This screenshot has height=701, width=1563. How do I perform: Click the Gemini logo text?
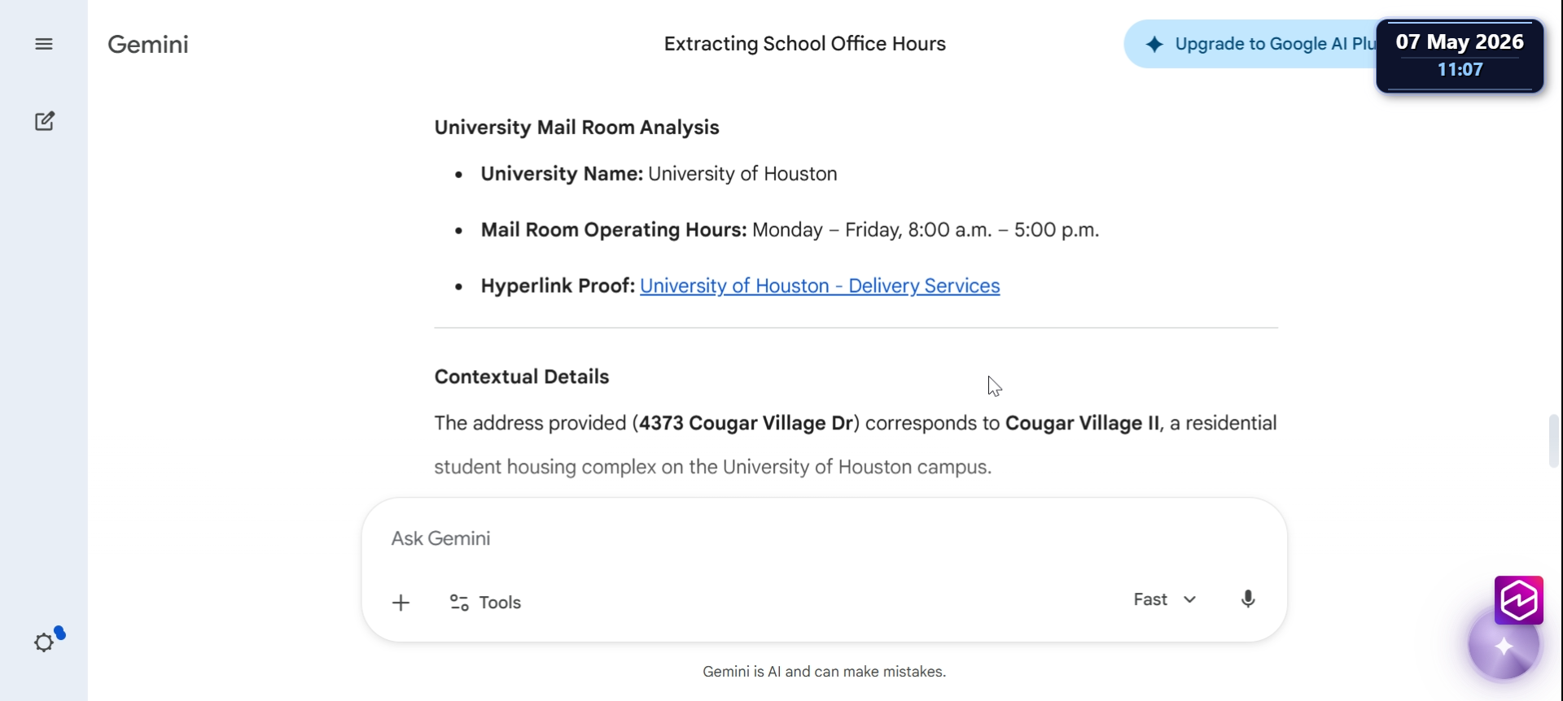tap(148, 44)
